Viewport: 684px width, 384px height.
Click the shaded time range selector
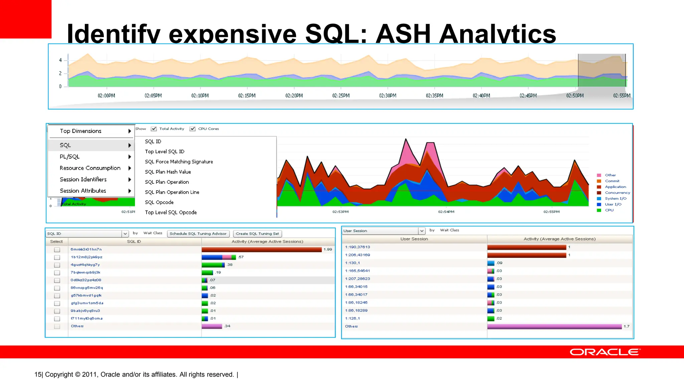tap(602, 70)
